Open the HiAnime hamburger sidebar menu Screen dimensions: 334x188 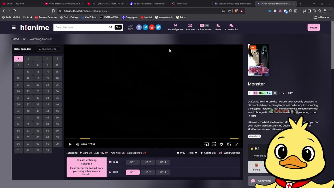point(14,27)
